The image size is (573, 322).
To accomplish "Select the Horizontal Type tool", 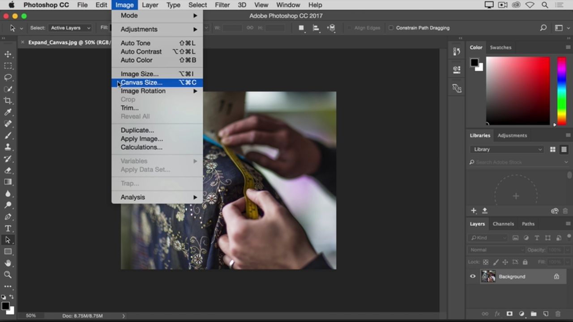I will click(8, 229).
